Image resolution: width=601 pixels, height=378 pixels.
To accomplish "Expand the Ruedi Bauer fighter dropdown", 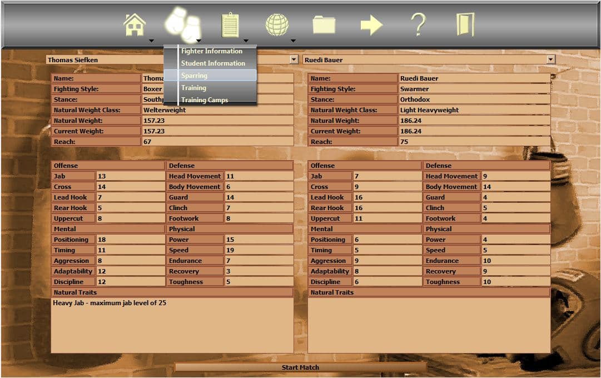I will click(x=550, y=59).
